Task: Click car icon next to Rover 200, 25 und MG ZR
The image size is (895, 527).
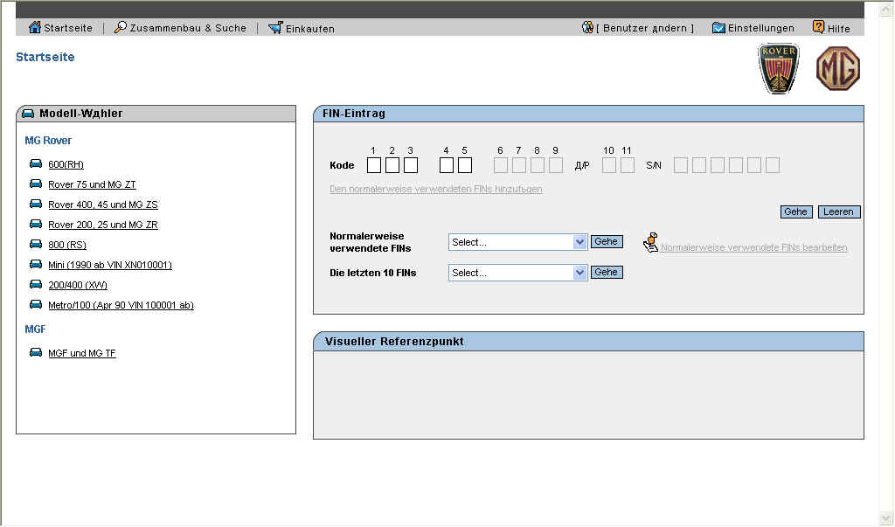Action: coord(36,224)
